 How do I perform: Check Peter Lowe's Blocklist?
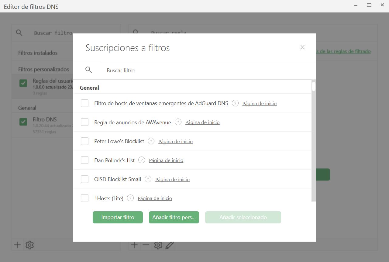coord(84,141)
